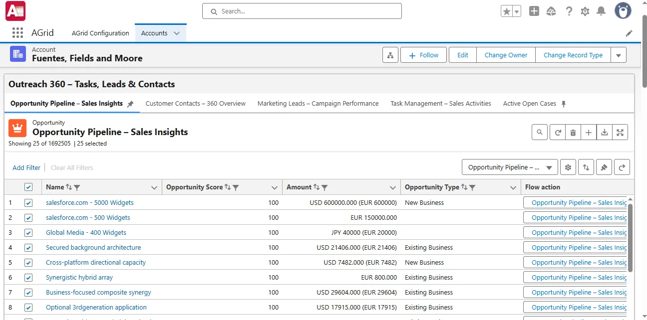Uncheck Synergistic hybrid array row checkbox
This screenshot has height=320, width=647.
pos(28,278)
